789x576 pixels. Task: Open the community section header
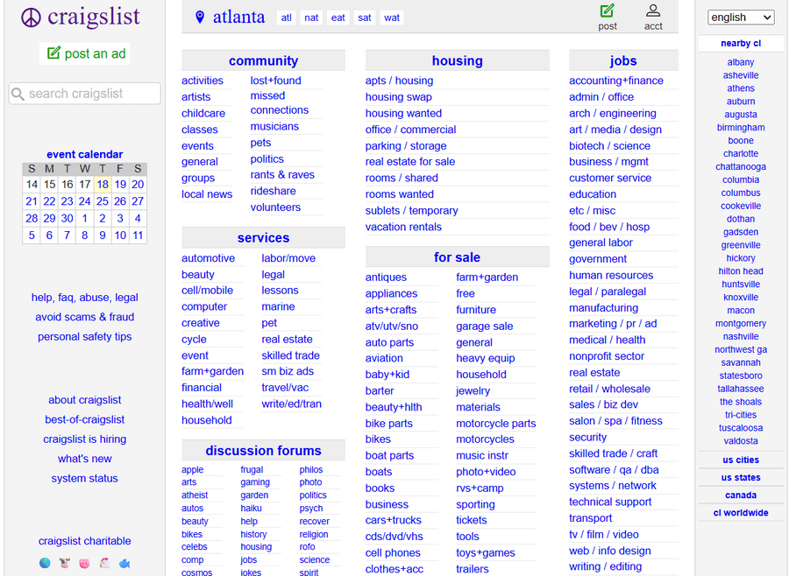263,60
